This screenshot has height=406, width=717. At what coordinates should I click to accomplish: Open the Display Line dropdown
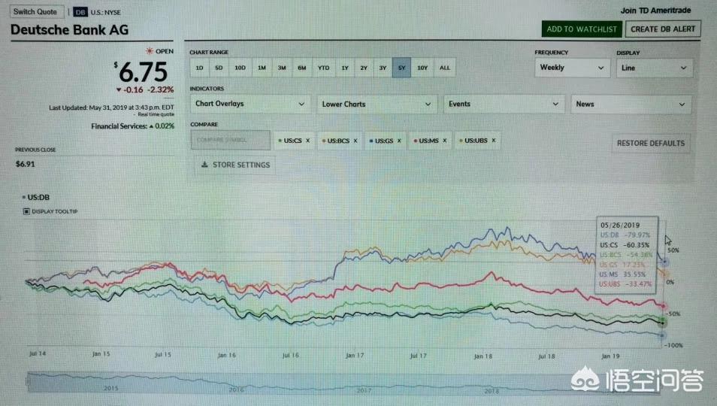[x=654, y=68]
